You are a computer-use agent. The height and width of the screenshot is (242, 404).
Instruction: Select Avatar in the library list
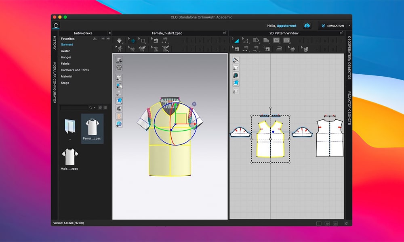(65, 51)
